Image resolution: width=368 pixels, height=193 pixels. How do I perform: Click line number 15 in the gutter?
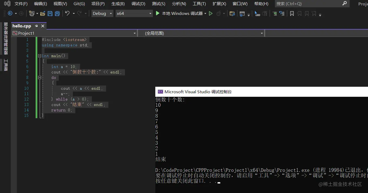27,115
